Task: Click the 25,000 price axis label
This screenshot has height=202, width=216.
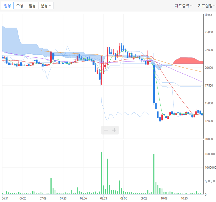Action: tap(209, 32)
